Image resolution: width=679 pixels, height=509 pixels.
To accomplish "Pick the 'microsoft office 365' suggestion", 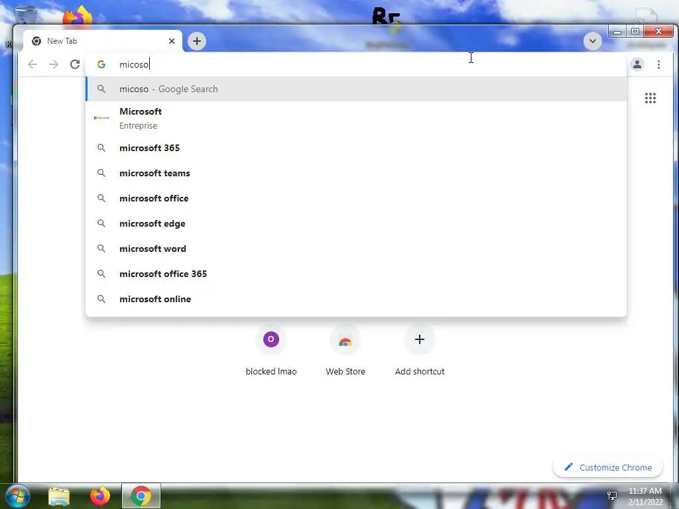I will [356, 274].
